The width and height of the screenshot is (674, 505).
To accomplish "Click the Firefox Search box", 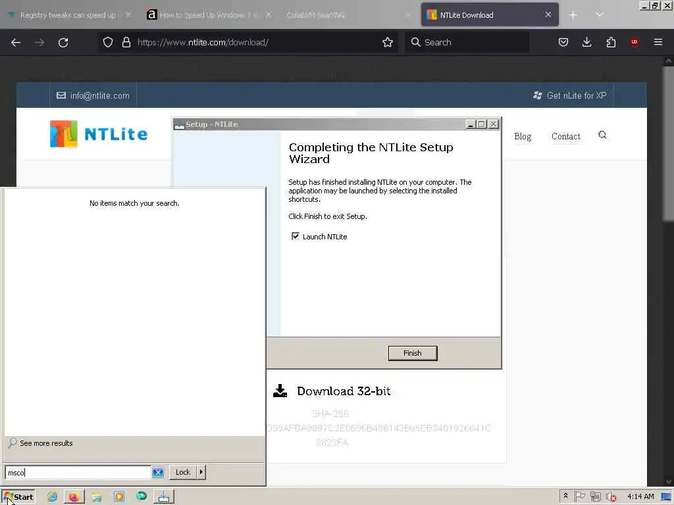I will coord(467,42).
